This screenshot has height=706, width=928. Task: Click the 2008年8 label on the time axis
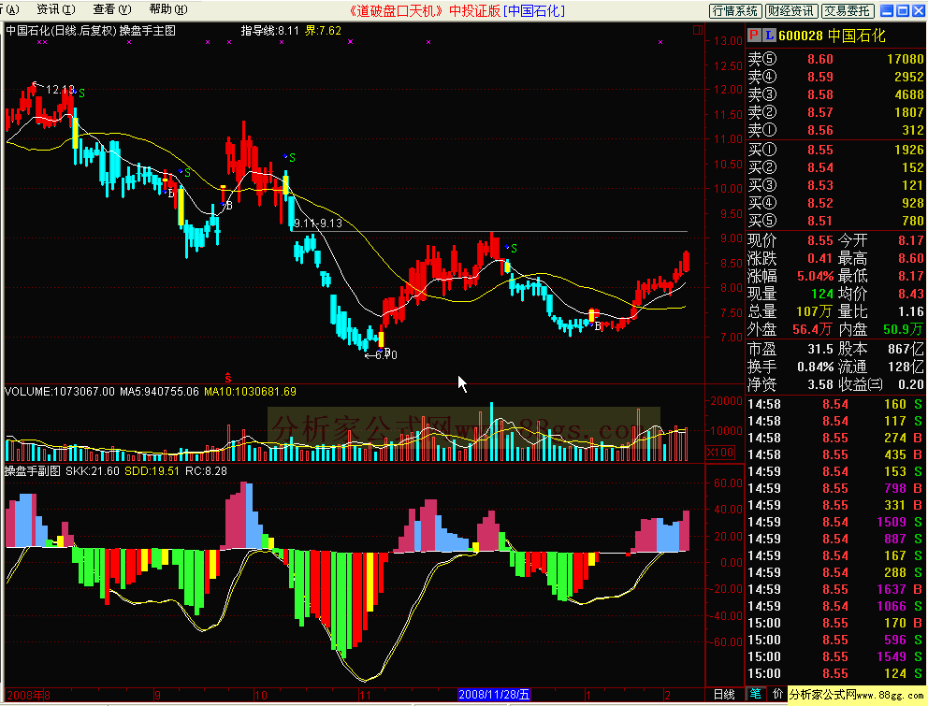click(28, 695)
